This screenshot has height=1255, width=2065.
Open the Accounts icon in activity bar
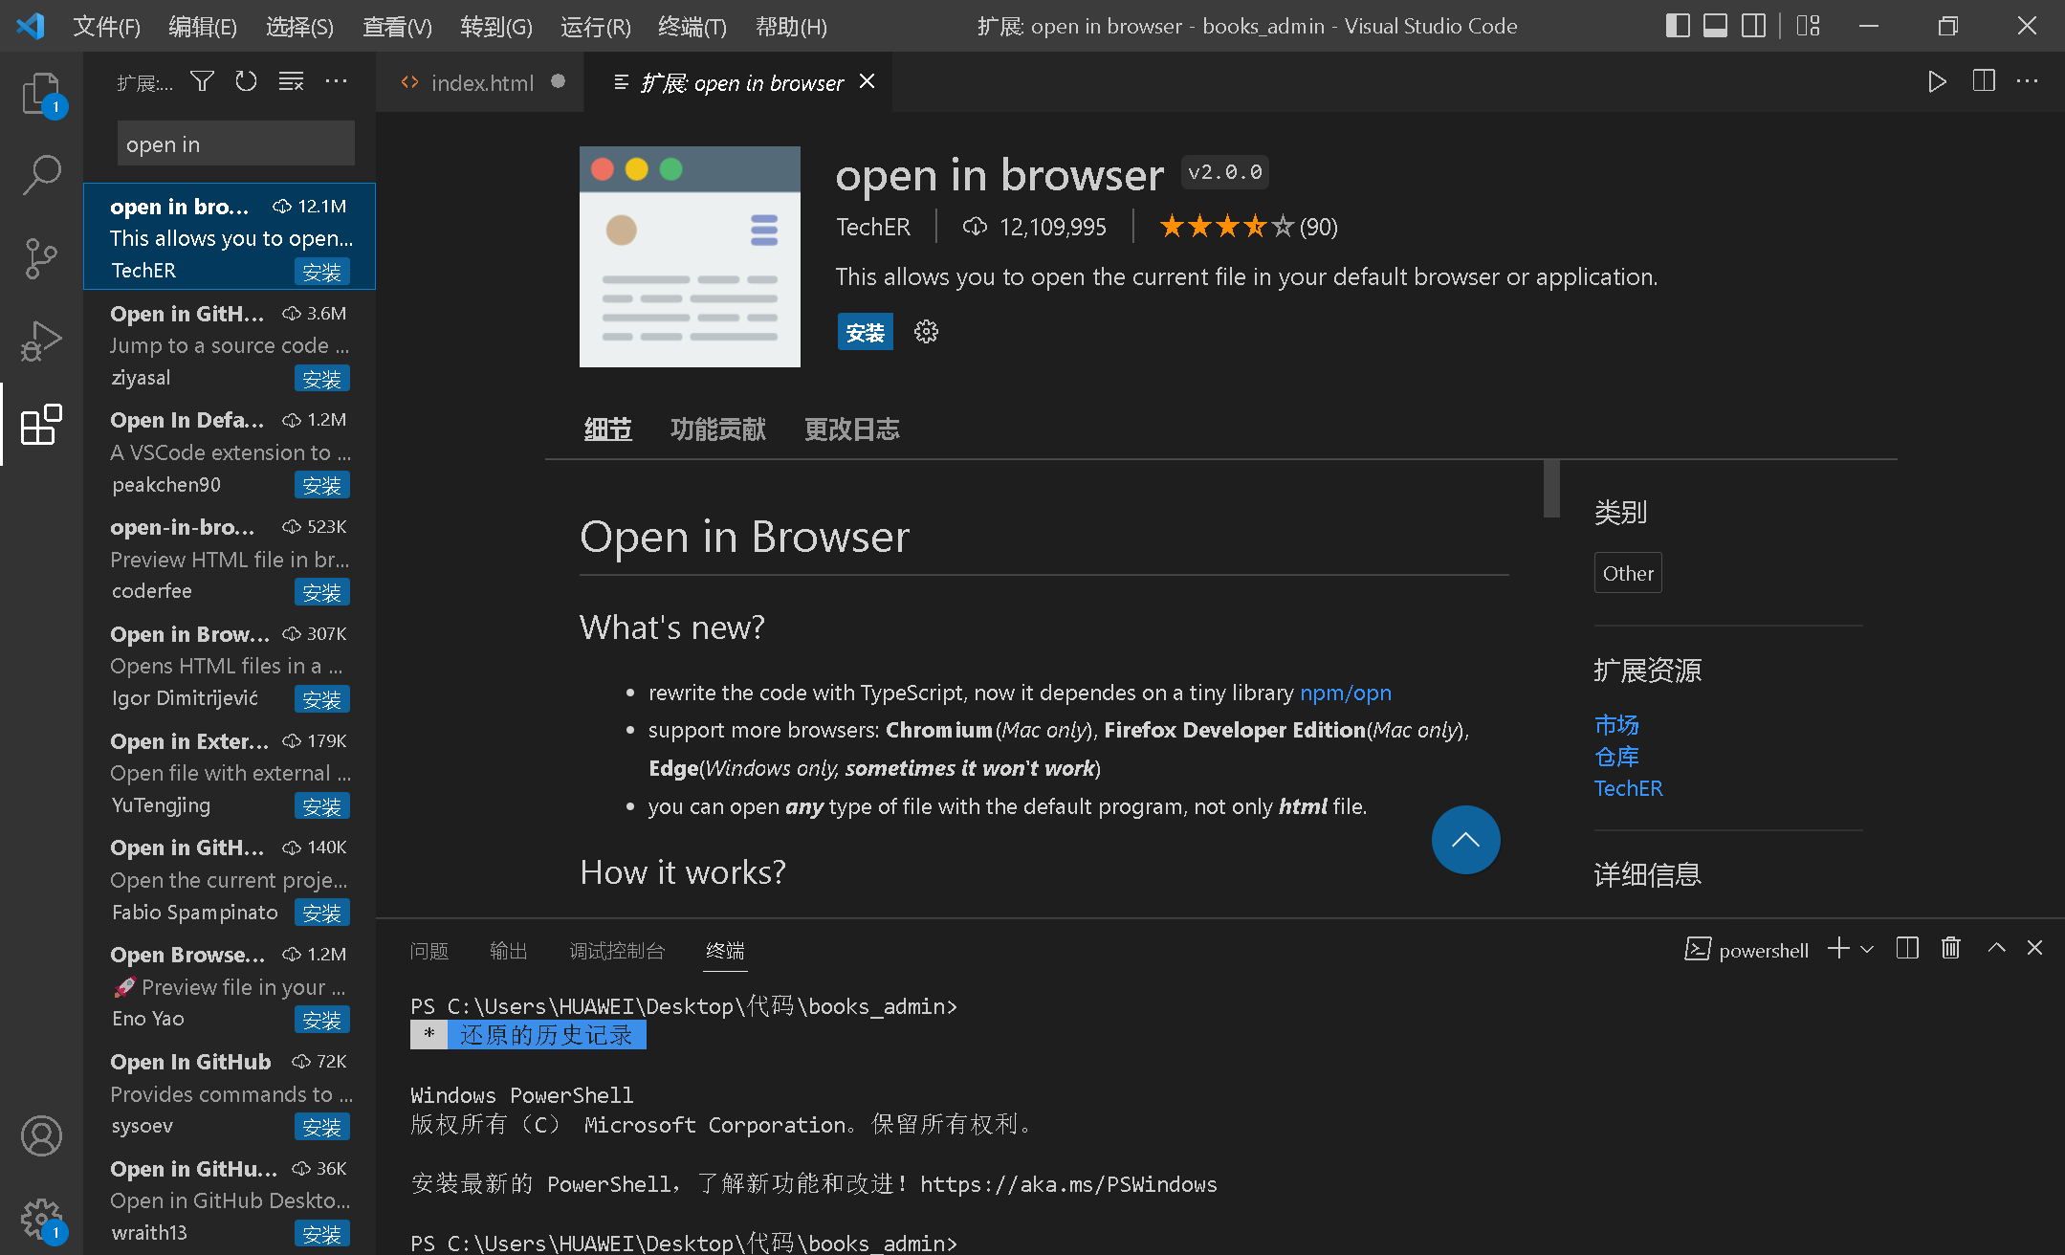[x=41, y=1135]
